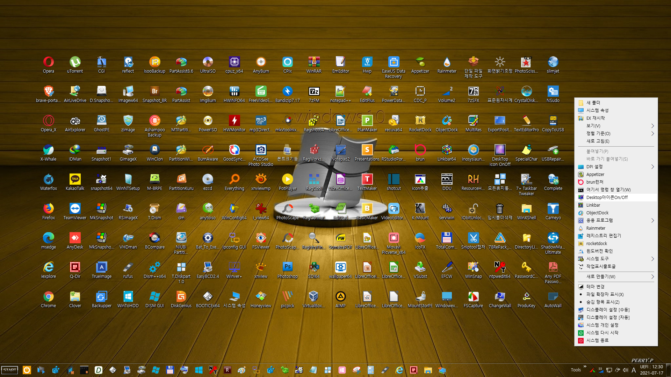Image resolution: width=671 pixels, height=377 pixels.
Task: Open the volume tray icon
Action: coord(626,370)
